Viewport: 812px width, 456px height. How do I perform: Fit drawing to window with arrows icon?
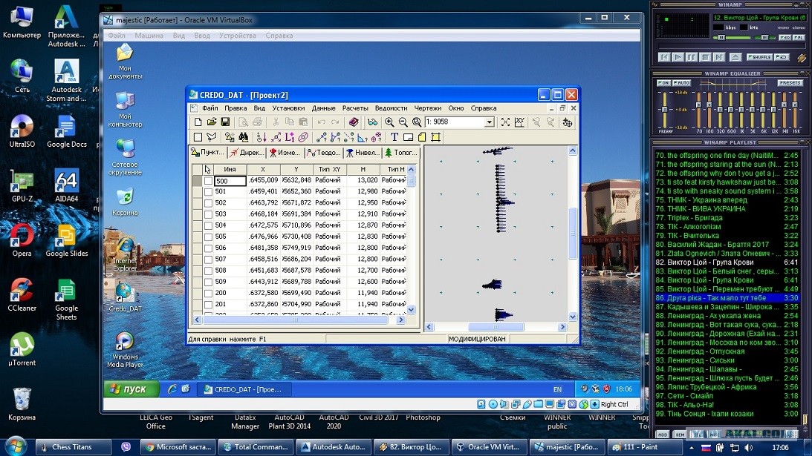click(505, 122)
